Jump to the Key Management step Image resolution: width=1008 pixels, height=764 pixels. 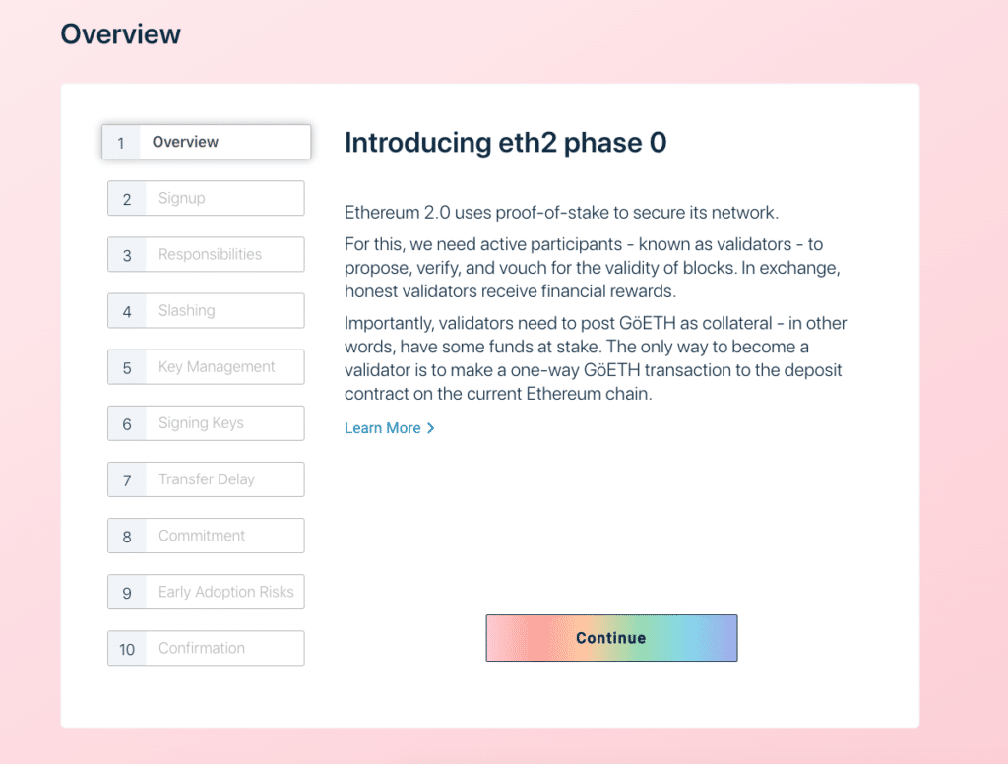(206, 367)
